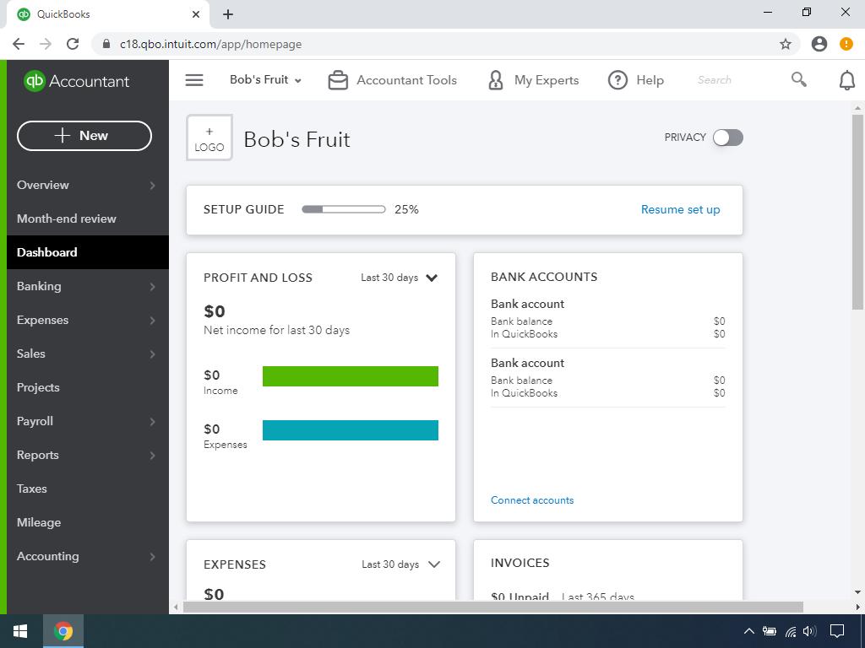Expand the Banking sidebar submenu
The height and width of the screenshot is (648, 865).
(x=152, y=287)
